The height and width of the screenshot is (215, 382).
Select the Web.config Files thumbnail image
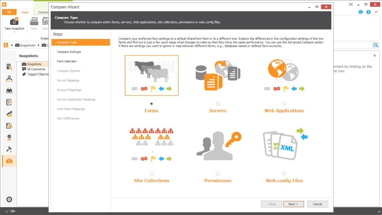(284, 144)
